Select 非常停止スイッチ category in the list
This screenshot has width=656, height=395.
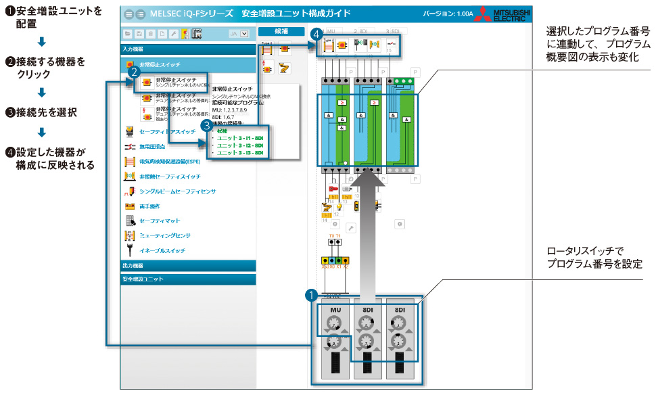[159, 65]
